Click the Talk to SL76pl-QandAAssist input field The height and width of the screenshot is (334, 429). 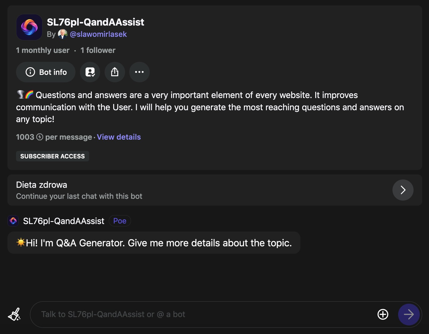point(202,314)
